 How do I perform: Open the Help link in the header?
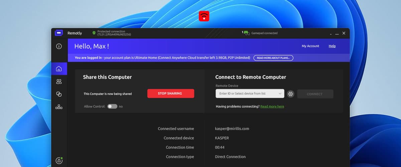[x=332, y=46]
